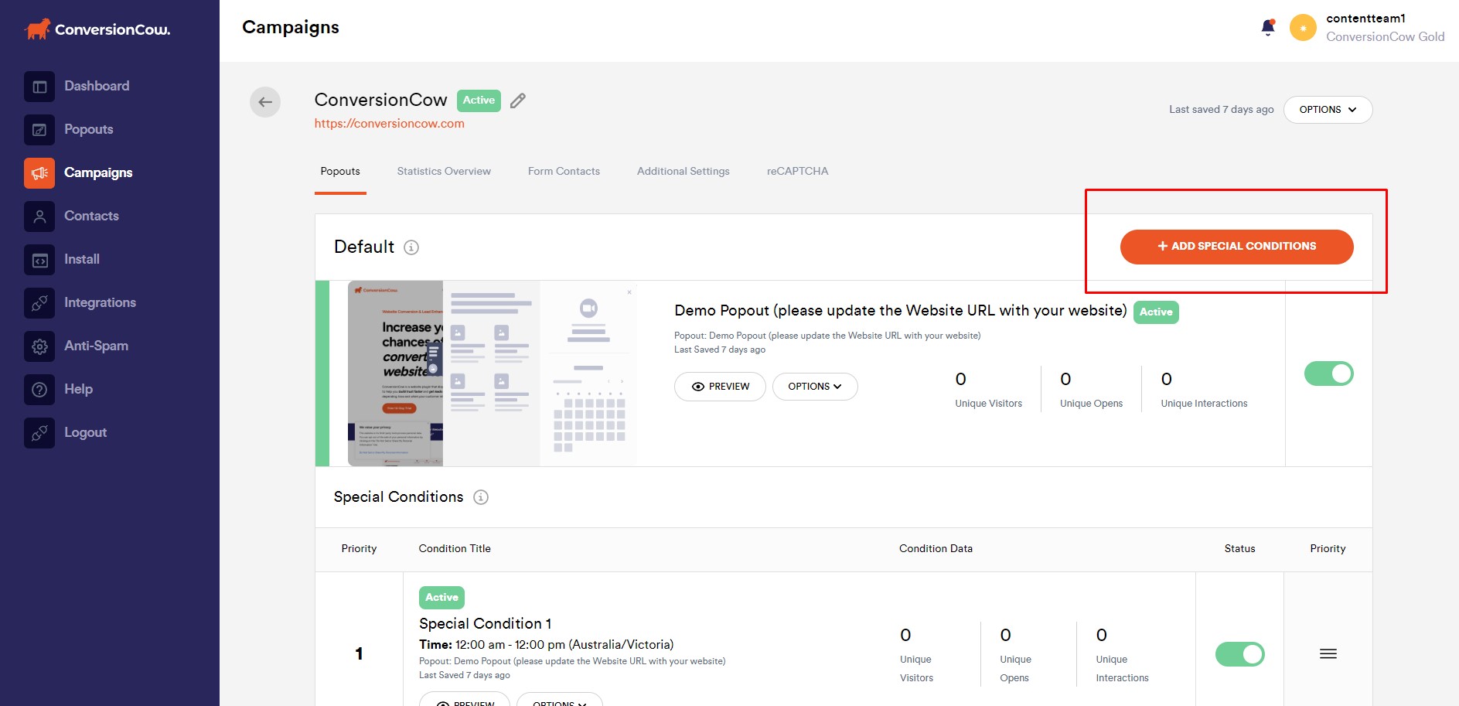This screenshot has height=706, width=1459.
Task: Open the Additional Settings tab
Action: click(683, 172)
